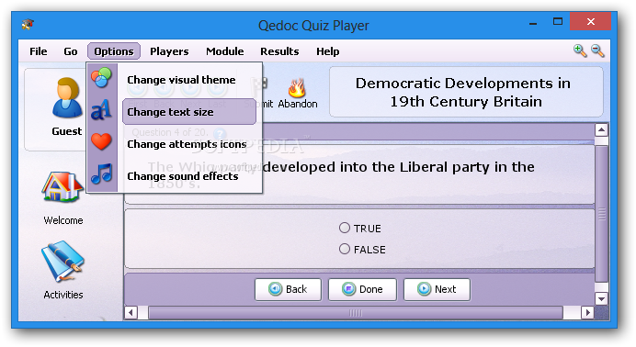
Task: Select the FALSE answer option
Action: click(x=362, y=250)
